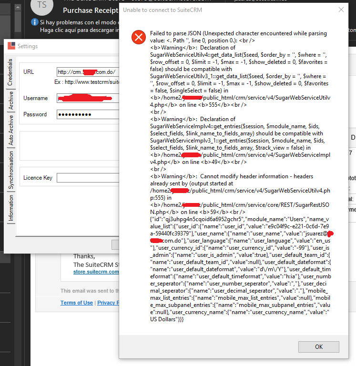
Task: Click the Settings window logo icon
Action: pyautogui.click(x=11, y=46)
